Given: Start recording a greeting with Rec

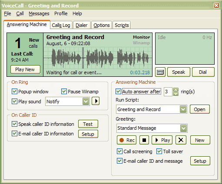Looking at the screenshot, I should click(x=126, y=140).
